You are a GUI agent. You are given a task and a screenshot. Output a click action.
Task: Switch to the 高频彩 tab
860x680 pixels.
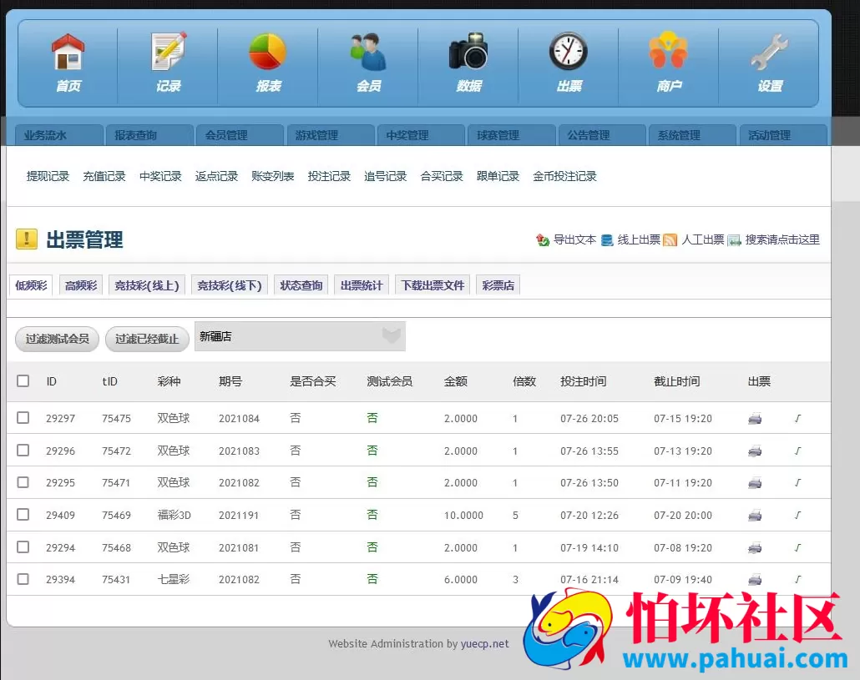[80, 285]
